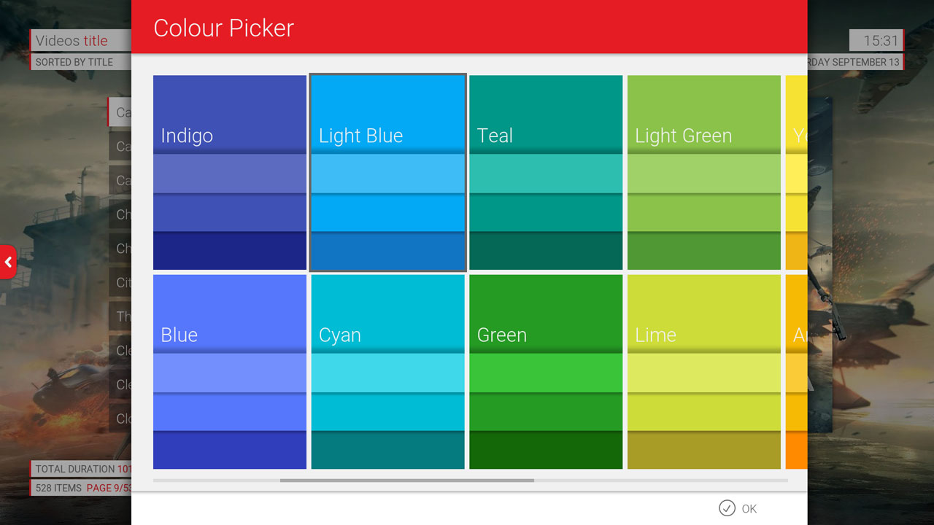
Task: Select the darkest Lime shade
Action: (704, 451)
